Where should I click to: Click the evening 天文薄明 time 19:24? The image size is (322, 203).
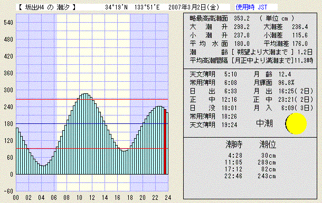229,124
